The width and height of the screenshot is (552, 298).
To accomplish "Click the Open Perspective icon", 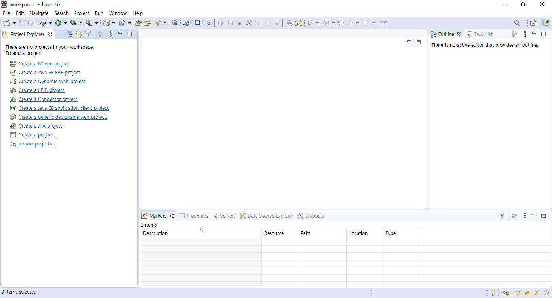I will click(x=533, y=23).
